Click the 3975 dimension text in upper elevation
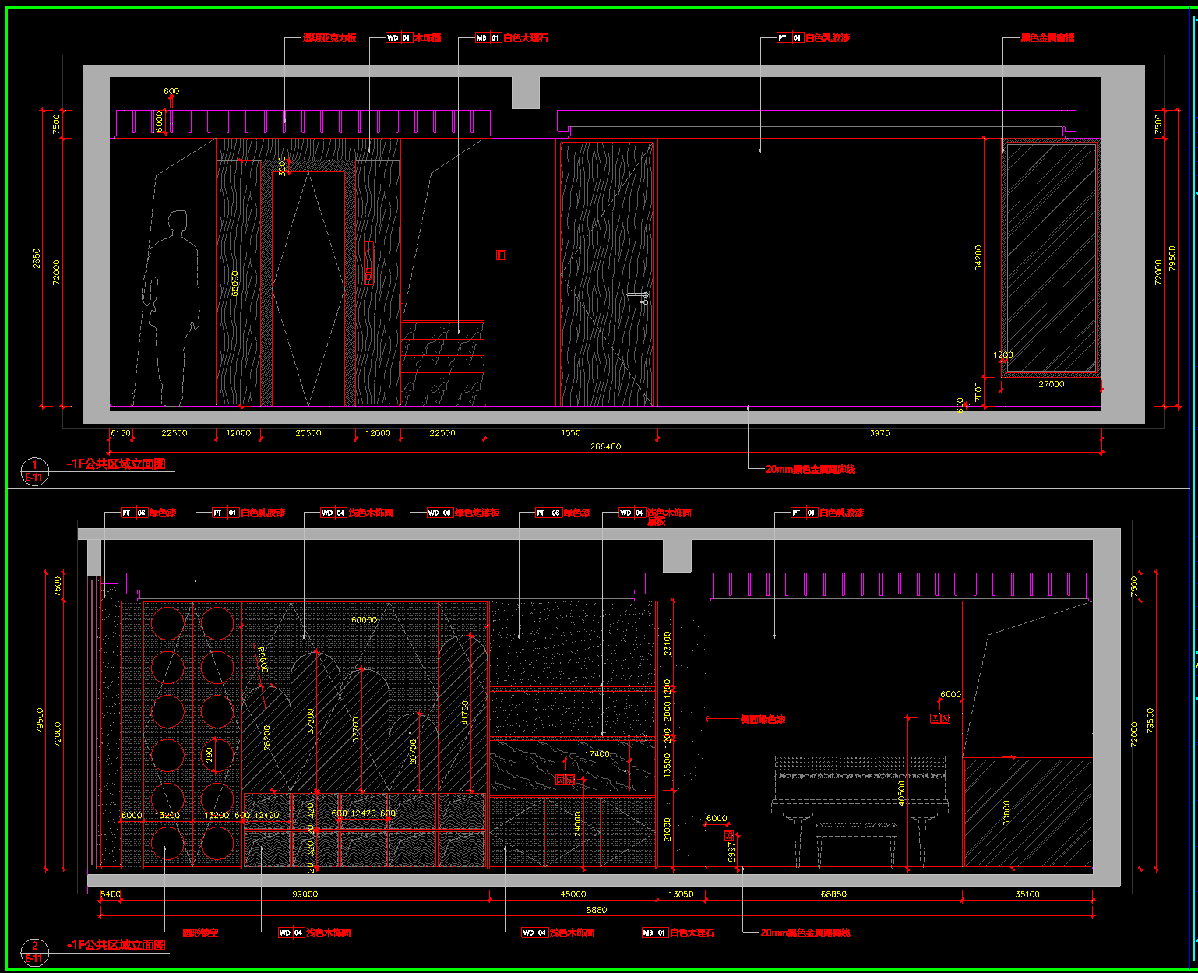 point(879,432)
